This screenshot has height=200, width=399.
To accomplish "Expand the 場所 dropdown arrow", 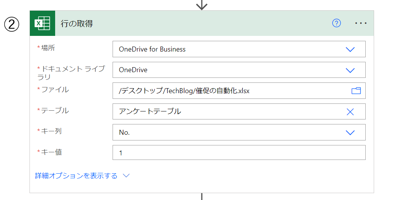I will [350, 49].
